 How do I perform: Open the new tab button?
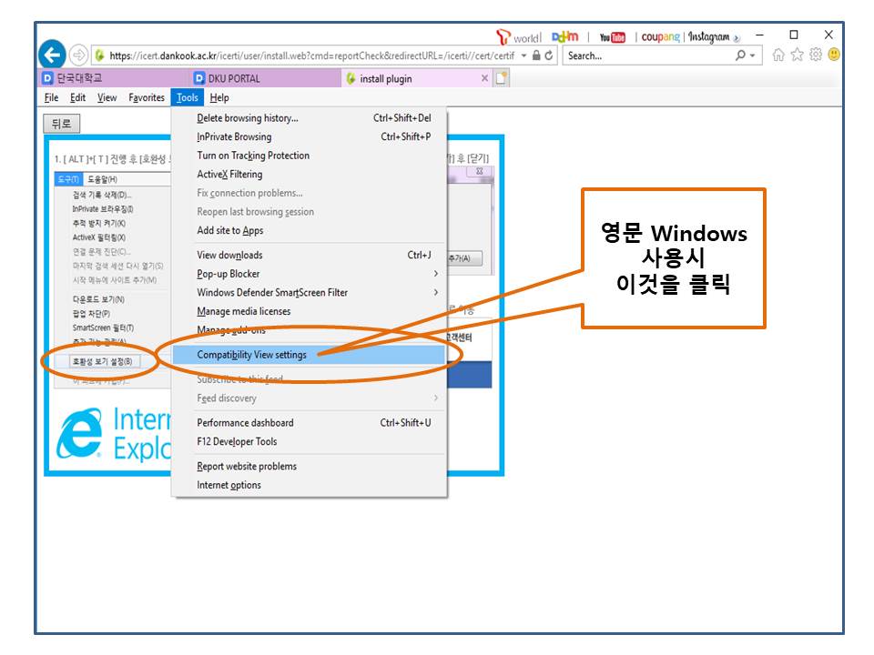(502, 78)
